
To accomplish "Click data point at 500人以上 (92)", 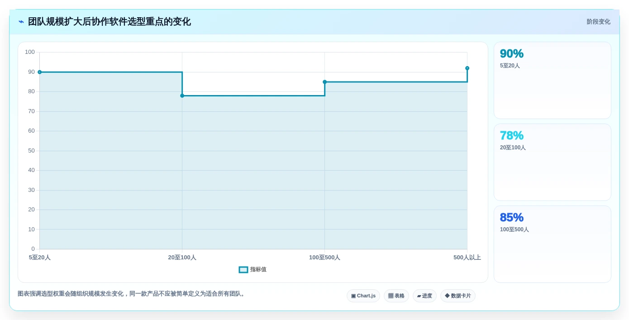I will [x=467, y=68].
